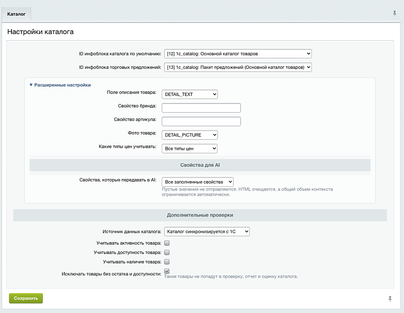
Task: Enable Учитывать наличие товара checkbox
Action: (167, 262)
